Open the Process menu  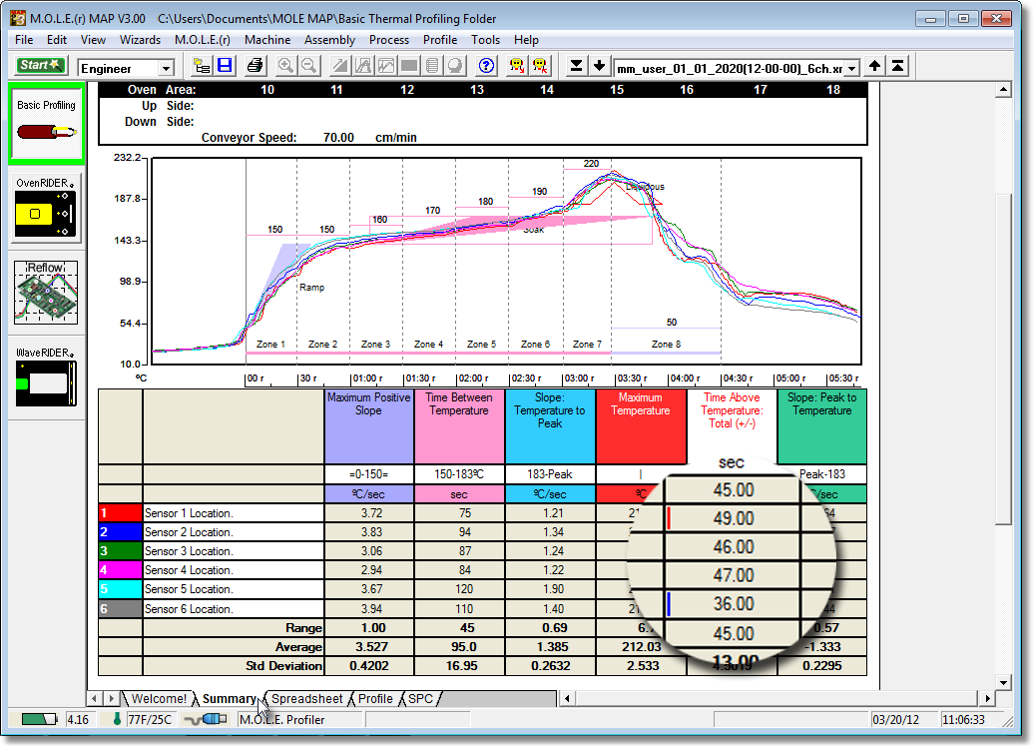tap(389, 40)
